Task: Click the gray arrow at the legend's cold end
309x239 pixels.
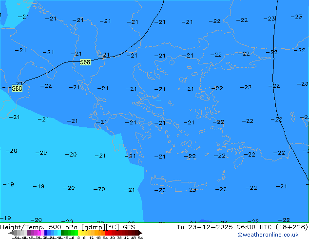Action: tap(11, 233)
